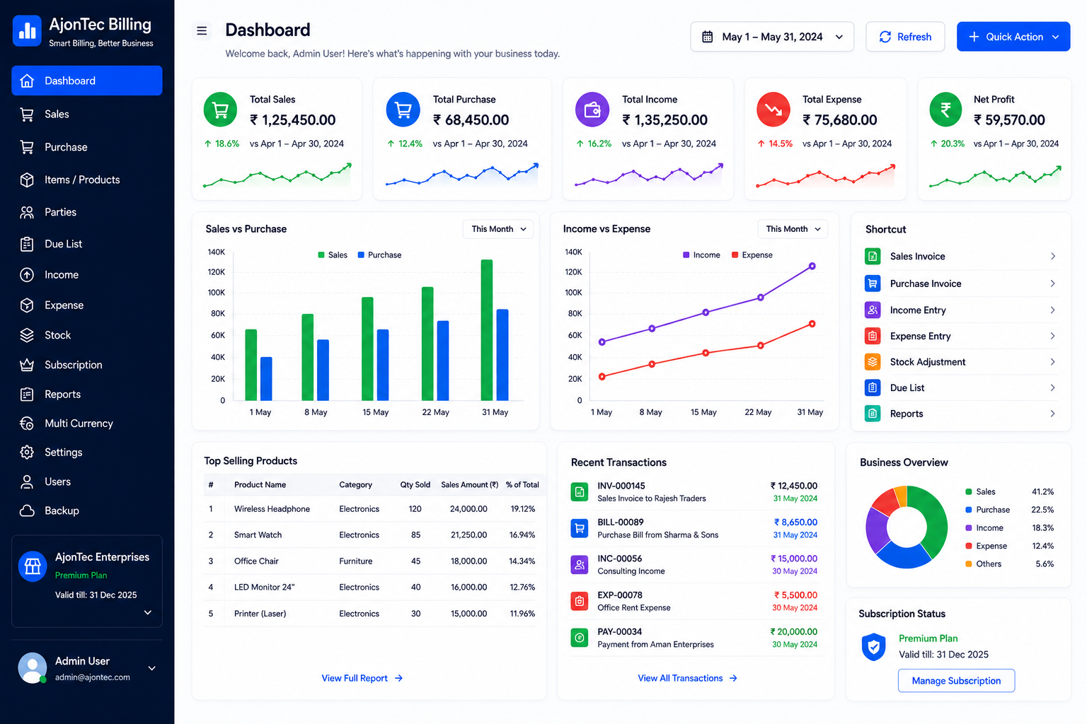Select the INC-00056 transaction icon
Image resolution: width=1087 pixels, height=724 pixels.
[x=580, y=564]
